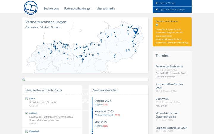Click the Soeben erschienen heading

pos(167,21)
